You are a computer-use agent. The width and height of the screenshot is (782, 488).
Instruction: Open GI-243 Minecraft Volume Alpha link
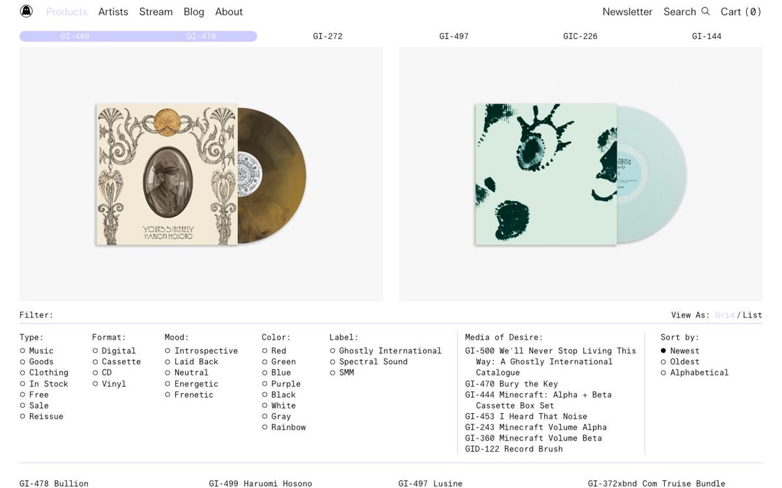[x=536, y=427]
